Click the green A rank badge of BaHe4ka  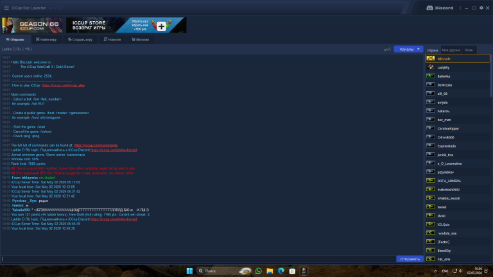pos(431,76)
